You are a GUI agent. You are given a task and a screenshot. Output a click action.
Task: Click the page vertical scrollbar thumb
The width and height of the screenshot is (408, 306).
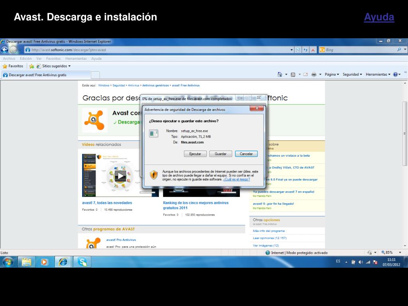[x=405, y=133]
